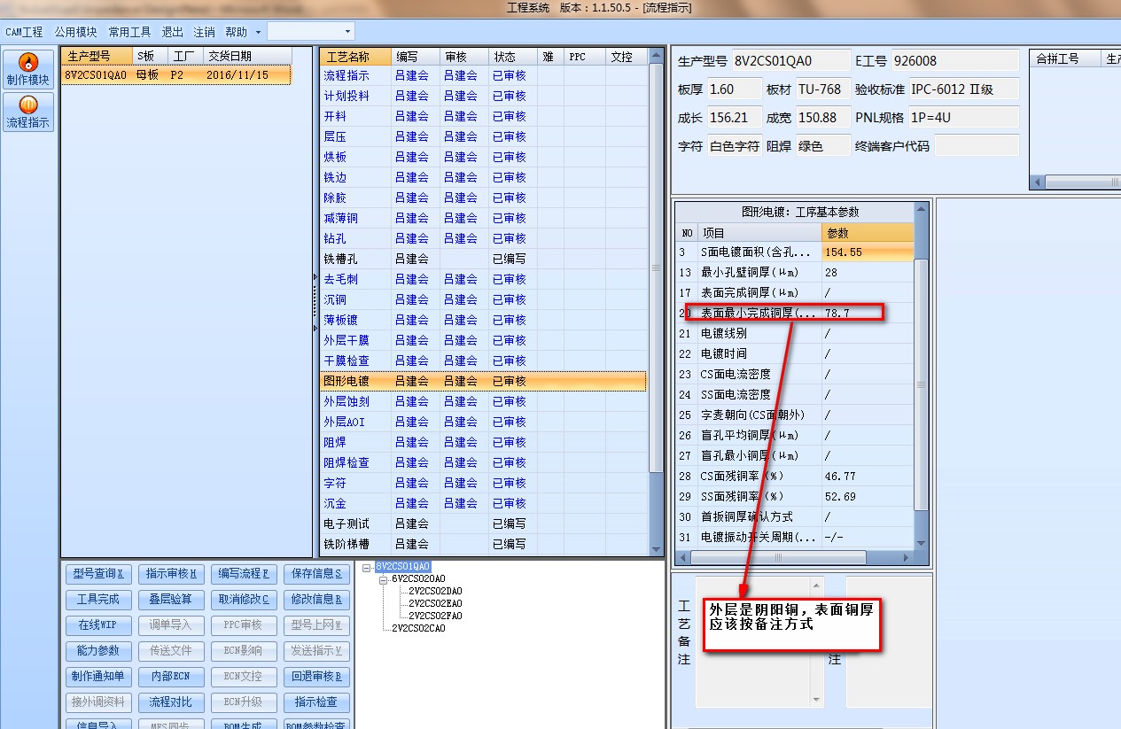Click the 型号查询X button
Screen dimensions: 1121x729
(97, 574)
